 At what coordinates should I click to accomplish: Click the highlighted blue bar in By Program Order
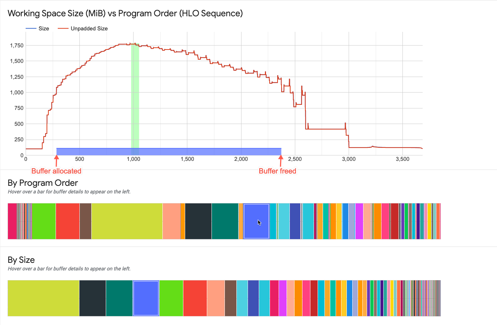coord(256,221)
